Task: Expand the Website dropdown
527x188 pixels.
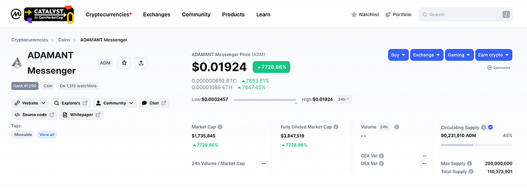Action: tap(30, 103)
